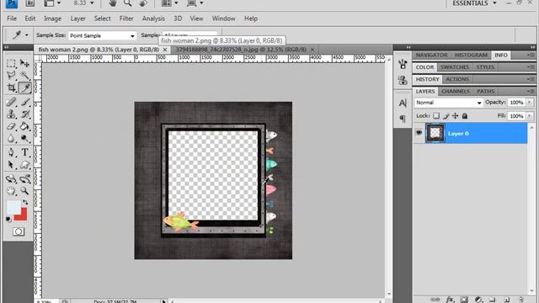Open the eyedropper tool preset picker arrow
The width and height of the screenshot is (539, 303).
point(26,35)
